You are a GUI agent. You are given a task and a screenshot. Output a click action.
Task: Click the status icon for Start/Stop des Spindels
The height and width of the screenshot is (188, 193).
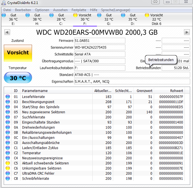click(8, 107)
